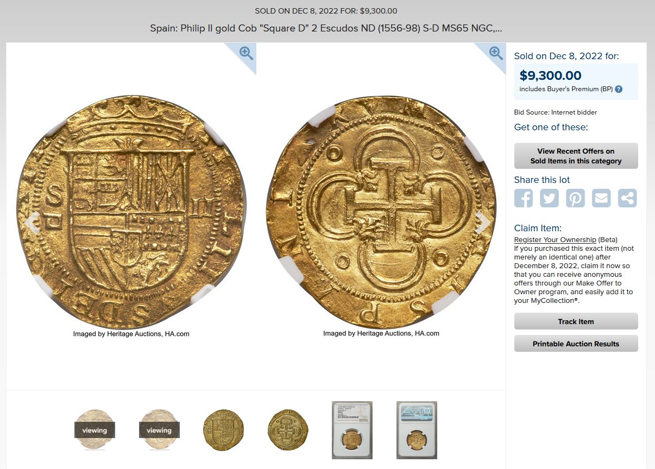Open the NGC slab front thumbnail
This screenshot has height=469, width=655.
[x=352, y=430]
